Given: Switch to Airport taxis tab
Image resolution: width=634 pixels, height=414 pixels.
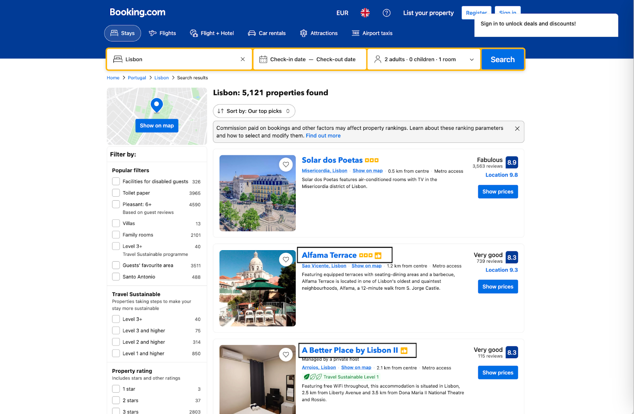Looking at the screenshot, I should click(372, 33).
